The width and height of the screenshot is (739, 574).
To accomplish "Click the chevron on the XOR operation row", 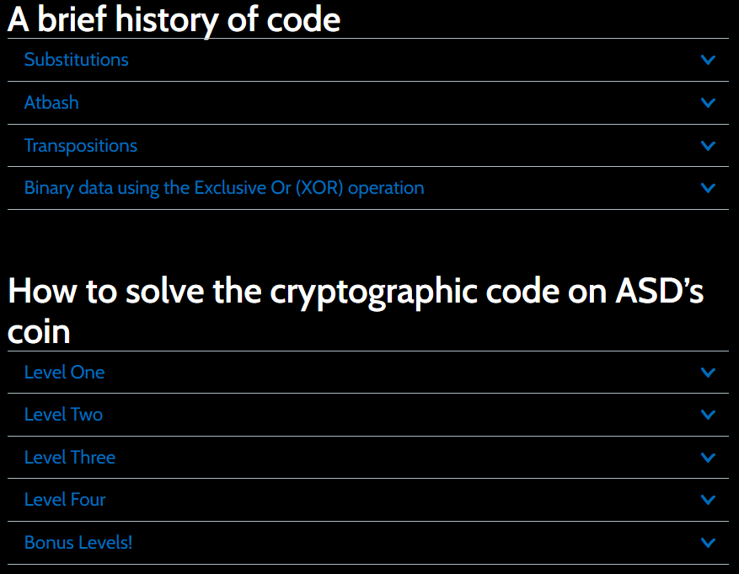I will 708,188.
